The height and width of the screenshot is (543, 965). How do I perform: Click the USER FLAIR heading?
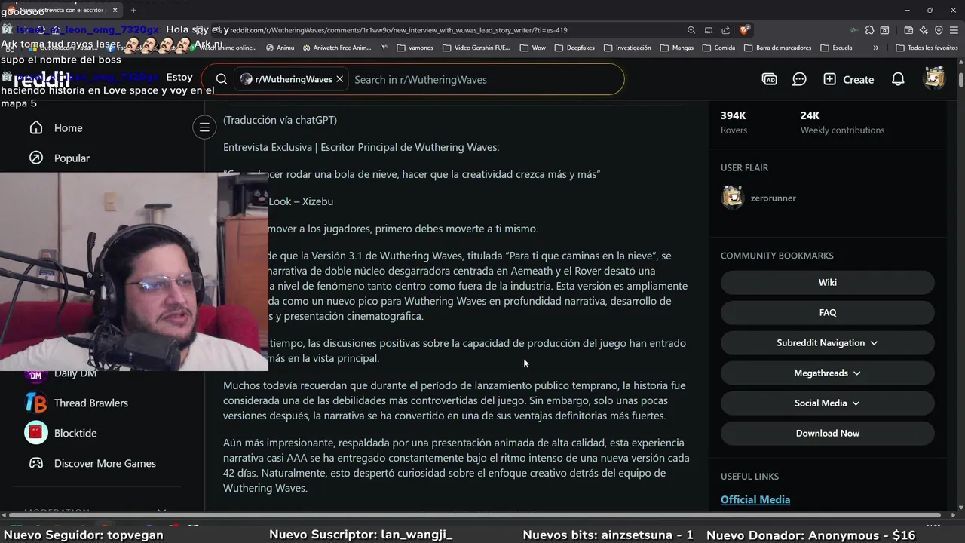tap(744, 167)
